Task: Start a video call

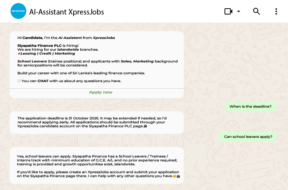Action: [228, 11]
